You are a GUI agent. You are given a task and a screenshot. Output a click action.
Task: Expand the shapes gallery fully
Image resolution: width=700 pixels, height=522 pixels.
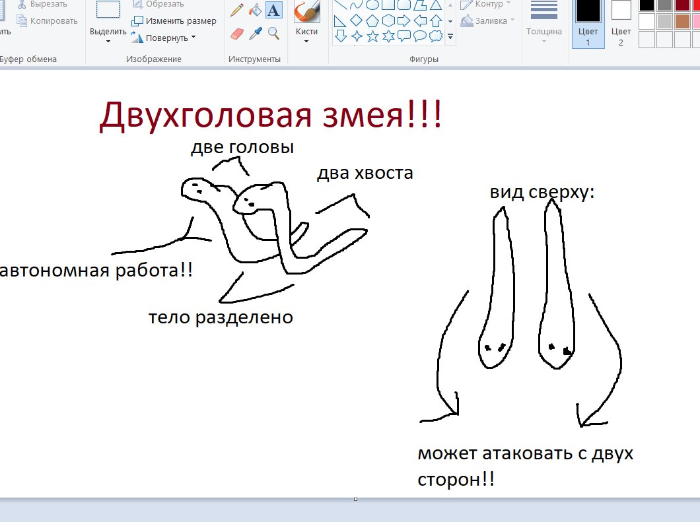[450, 37]
